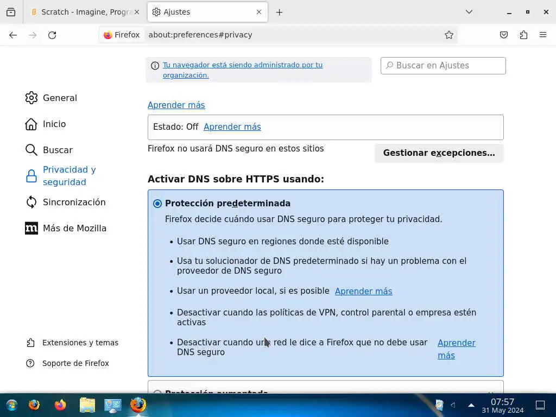Image resolution: width=556 pixels, height=417 pixels.
Task: Click the question mark icon beside Soporte de Firefox
Action: [30, 363]
